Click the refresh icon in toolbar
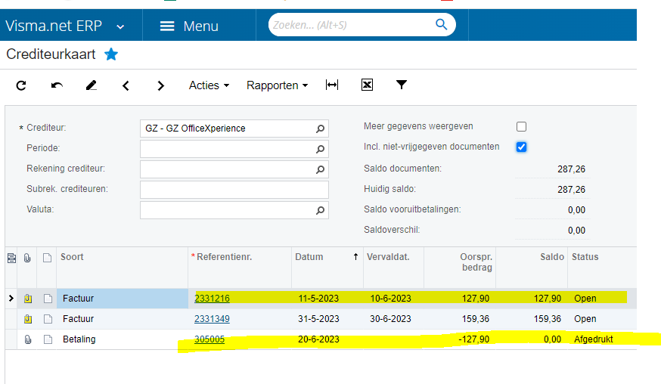This screenshot has width=661, height=384. 21,85
